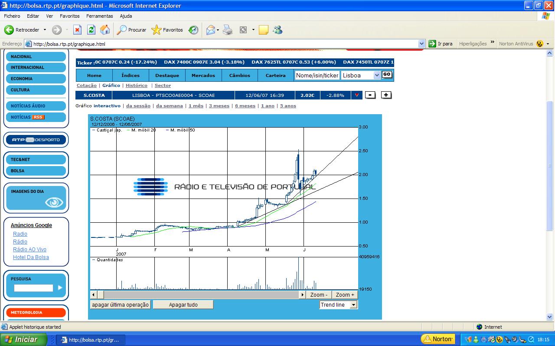Open the Lisboa market dropdown
Screen dimensions: 555x346
pos(376,75)
